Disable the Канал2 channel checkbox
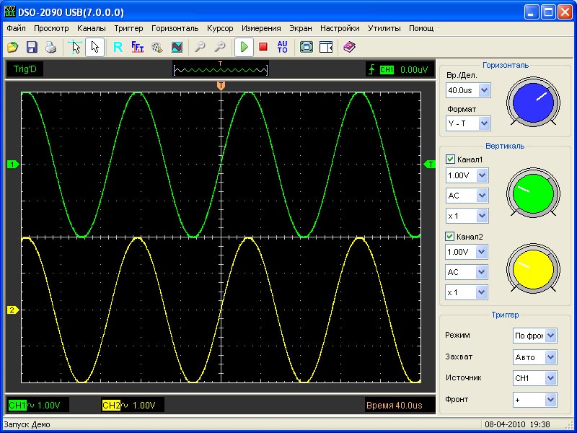The width and height of the screenshot is (577, 433). (x=451, y=236)
